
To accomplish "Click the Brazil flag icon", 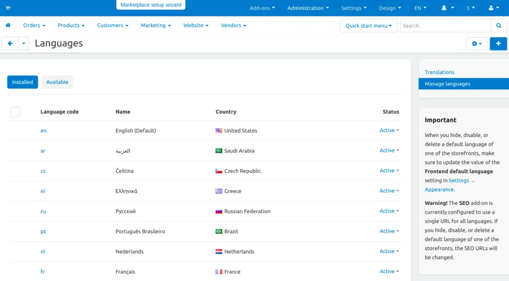I will click(219, 231).
